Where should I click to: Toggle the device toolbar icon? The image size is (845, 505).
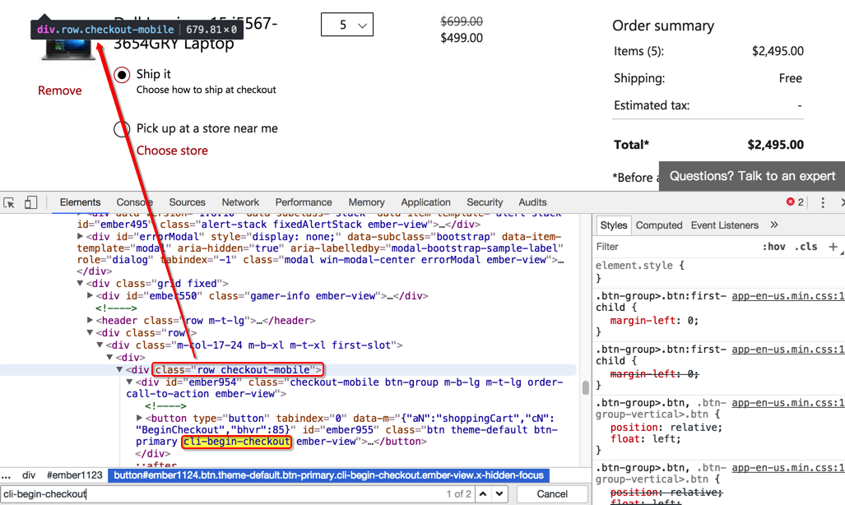click(x=30, y=202)
